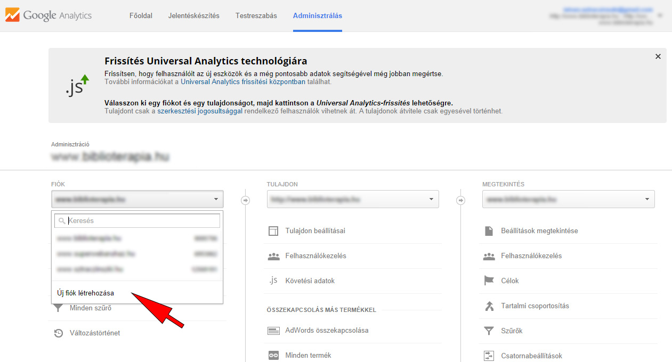Open the account menu arrow at top right

pos(660,16)
